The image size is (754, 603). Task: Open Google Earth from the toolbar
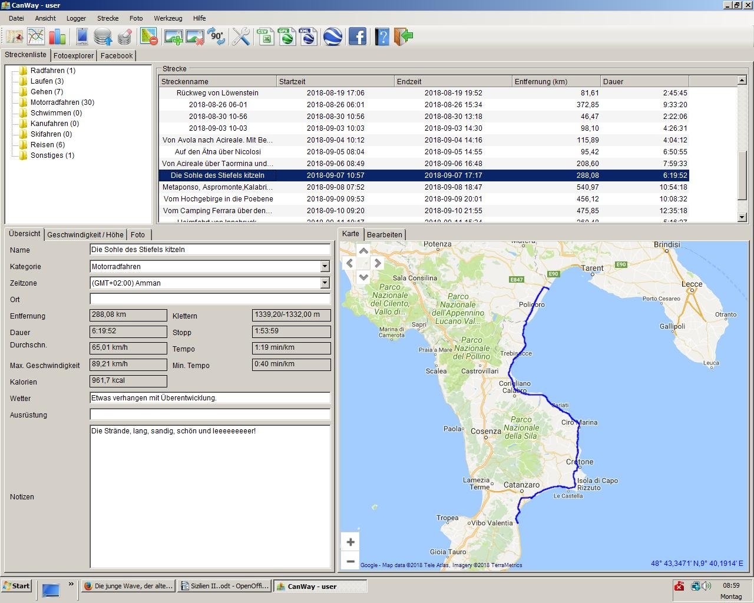pyautogui.click(x=333, y=37)
